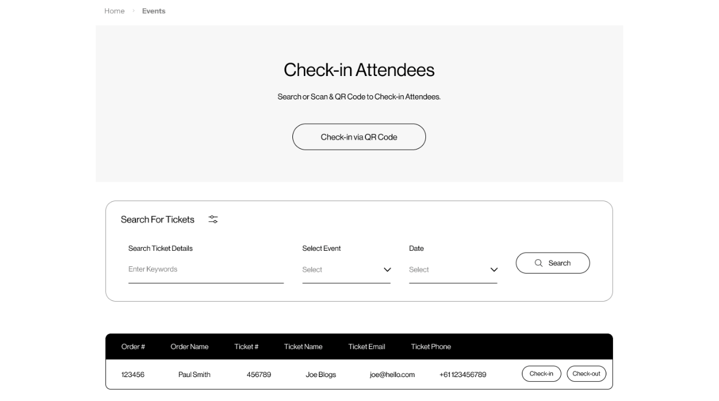Viewport: 719px width, 401px height.
Task: Click the Ticket Phone column header
Action: point(431,347)
